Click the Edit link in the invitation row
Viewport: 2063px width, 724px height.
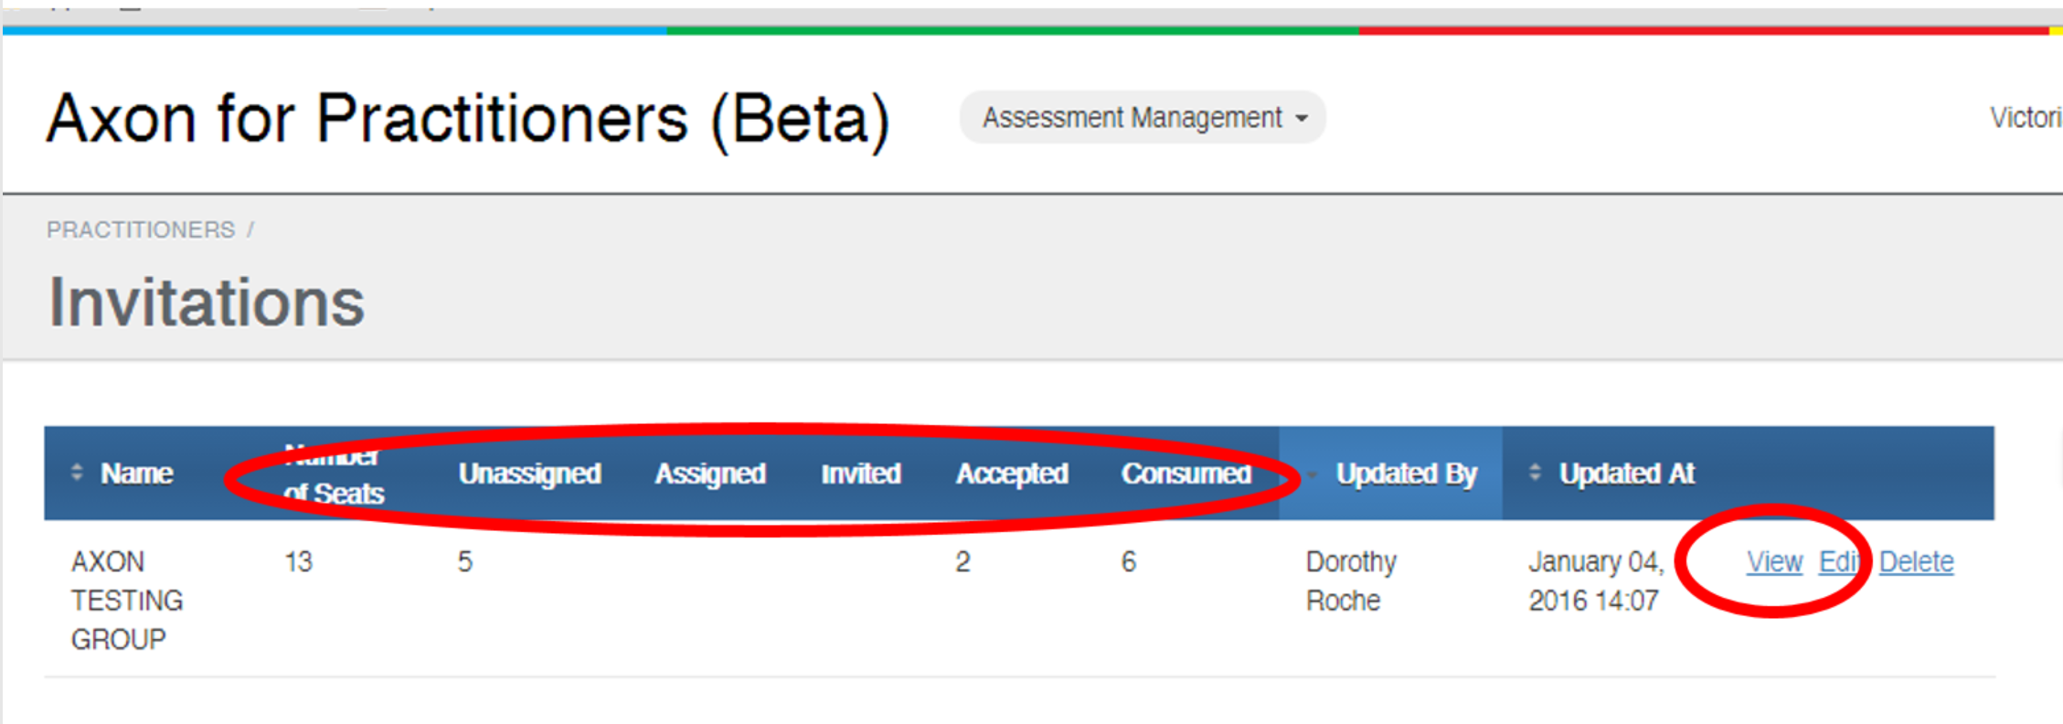pyautogui.click(x=1838, y=561)
